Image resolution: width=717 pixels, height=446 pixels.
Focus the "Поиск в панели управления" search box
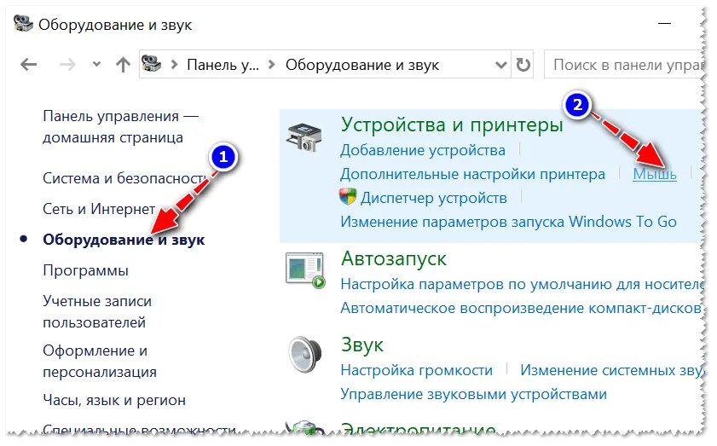click(624, 65)
